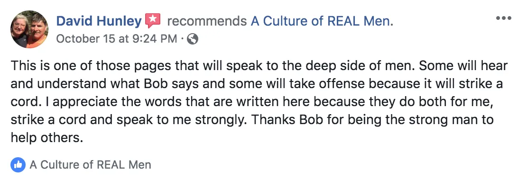Image resolution: width=518 pixels, height=180 pixels.
Task: Click David Hunley's round profile picture
Action: (29, 29)
